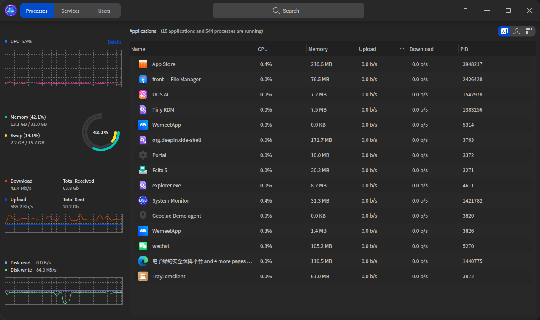The height and width of the screenshot is (320, 540).
Task: Show all processes view
Action: point(529,31)
